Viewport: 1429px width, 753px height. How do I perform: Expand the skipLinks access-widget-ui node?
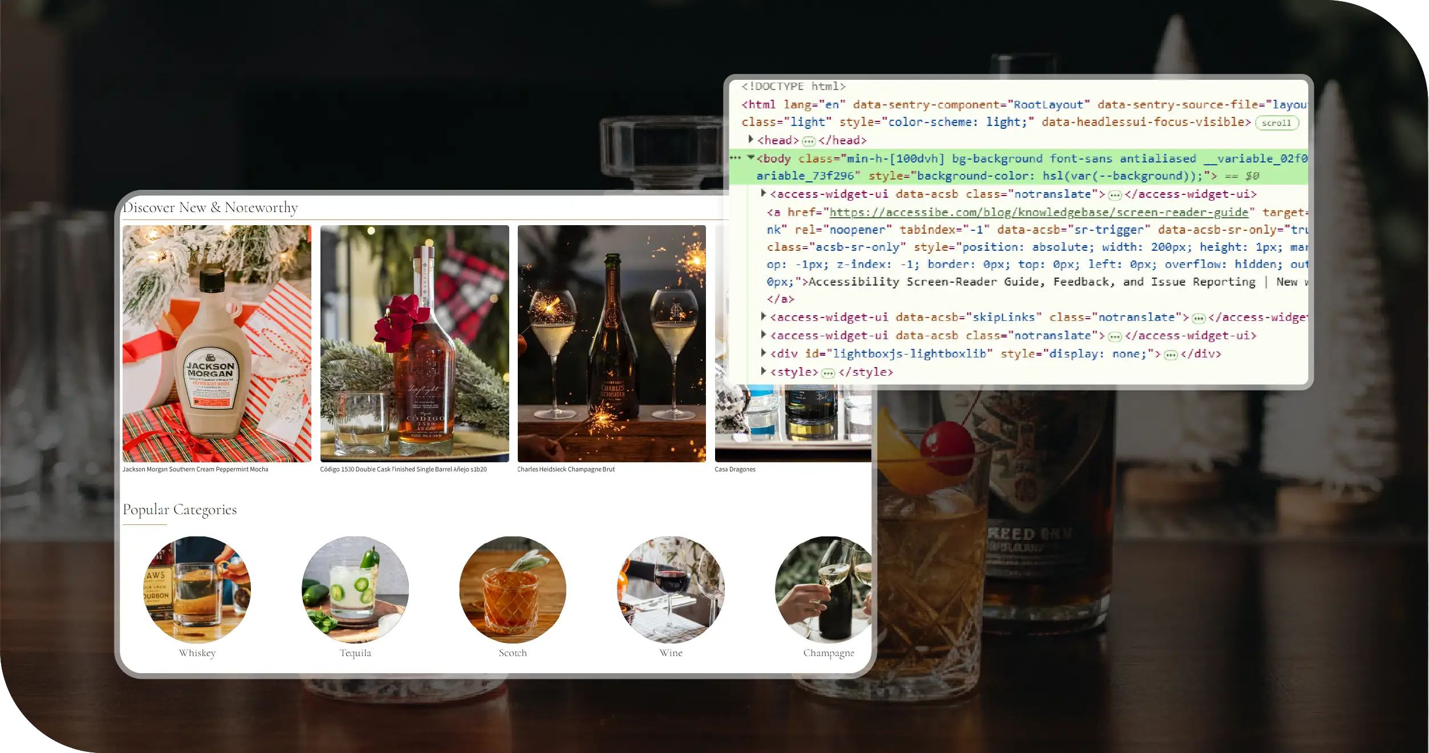(764, 316)
